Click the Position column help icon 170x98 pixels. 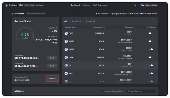(125, 27)
